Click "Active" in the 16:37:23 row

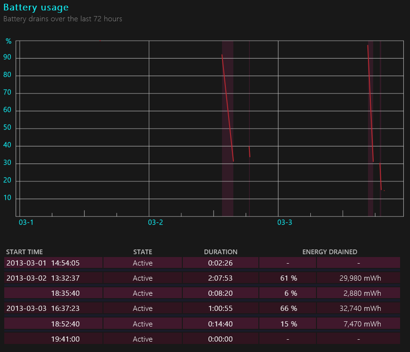coord(143,309)
